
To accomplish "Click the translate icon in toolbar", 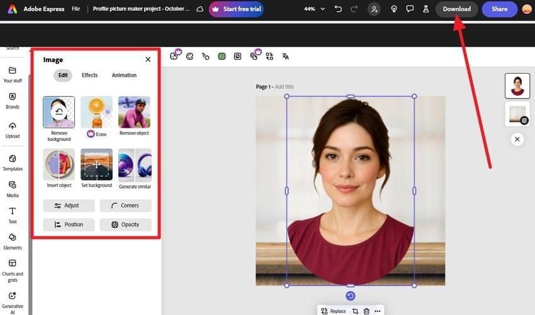I will [x=286, y=56].
